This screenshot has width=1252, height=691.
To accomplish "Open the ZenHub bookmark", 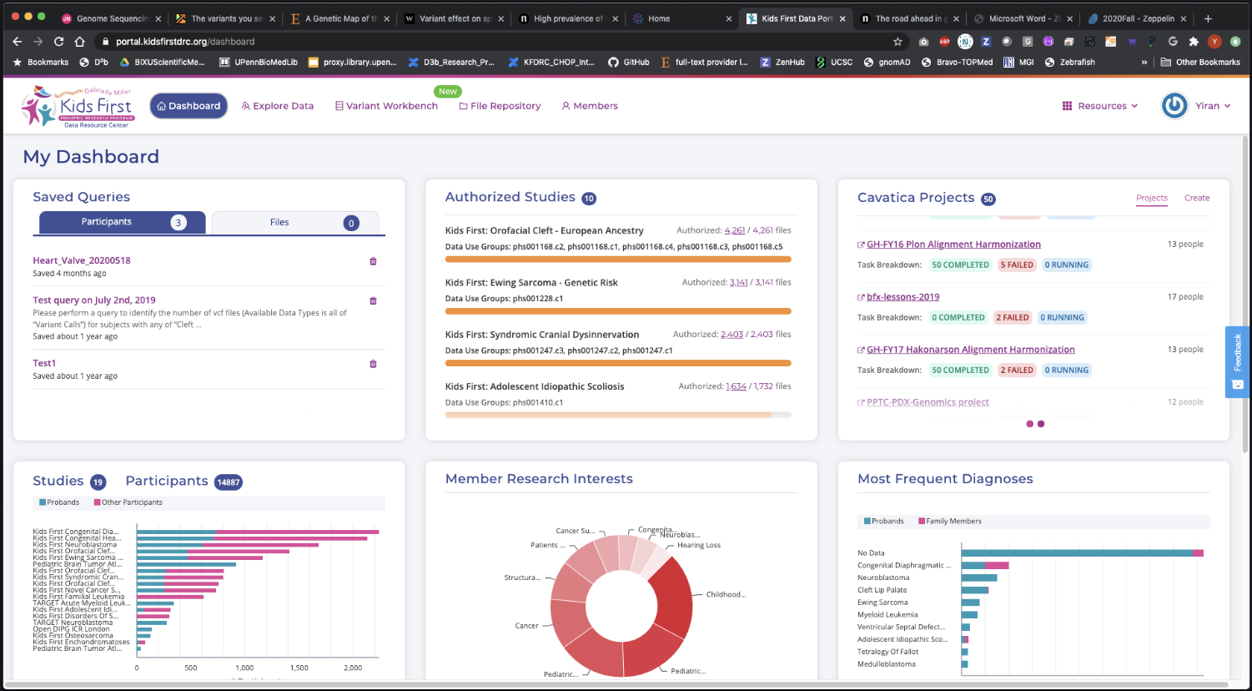I will pyautogui.click(x=782, y=62).
